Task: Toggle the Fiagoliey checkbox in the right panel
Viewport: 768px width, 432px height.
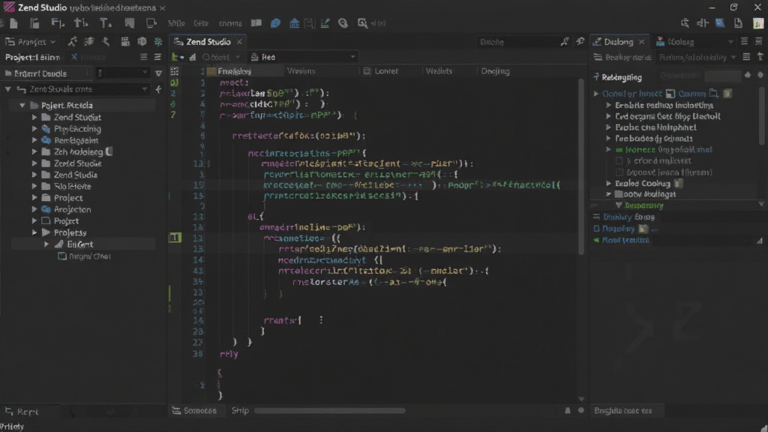Action: (596, 229)
